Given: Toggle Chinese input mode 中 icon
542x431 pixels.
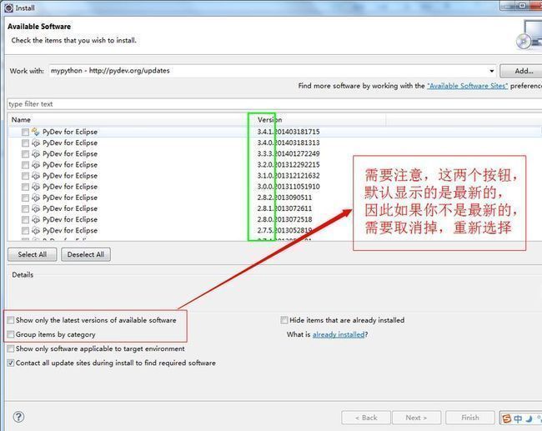Looking at the screenshot, I should click(x=518, y=418).
